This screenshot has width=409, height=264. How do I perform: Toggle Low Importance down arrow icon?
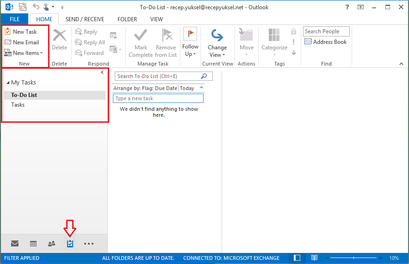[294, 53]
